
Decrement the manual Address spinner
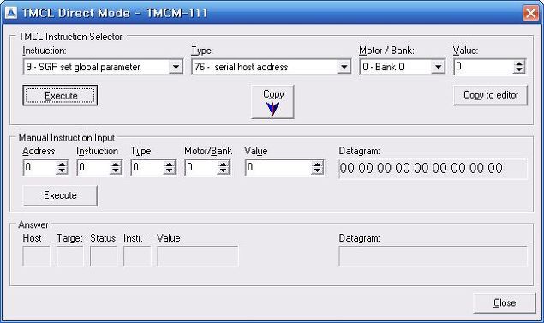pyautogui.click(x=62, y=171)
